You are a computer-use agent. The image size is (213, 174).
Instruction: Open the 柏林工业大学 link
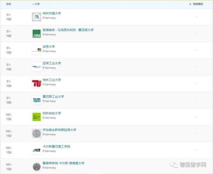pos(52,80)
